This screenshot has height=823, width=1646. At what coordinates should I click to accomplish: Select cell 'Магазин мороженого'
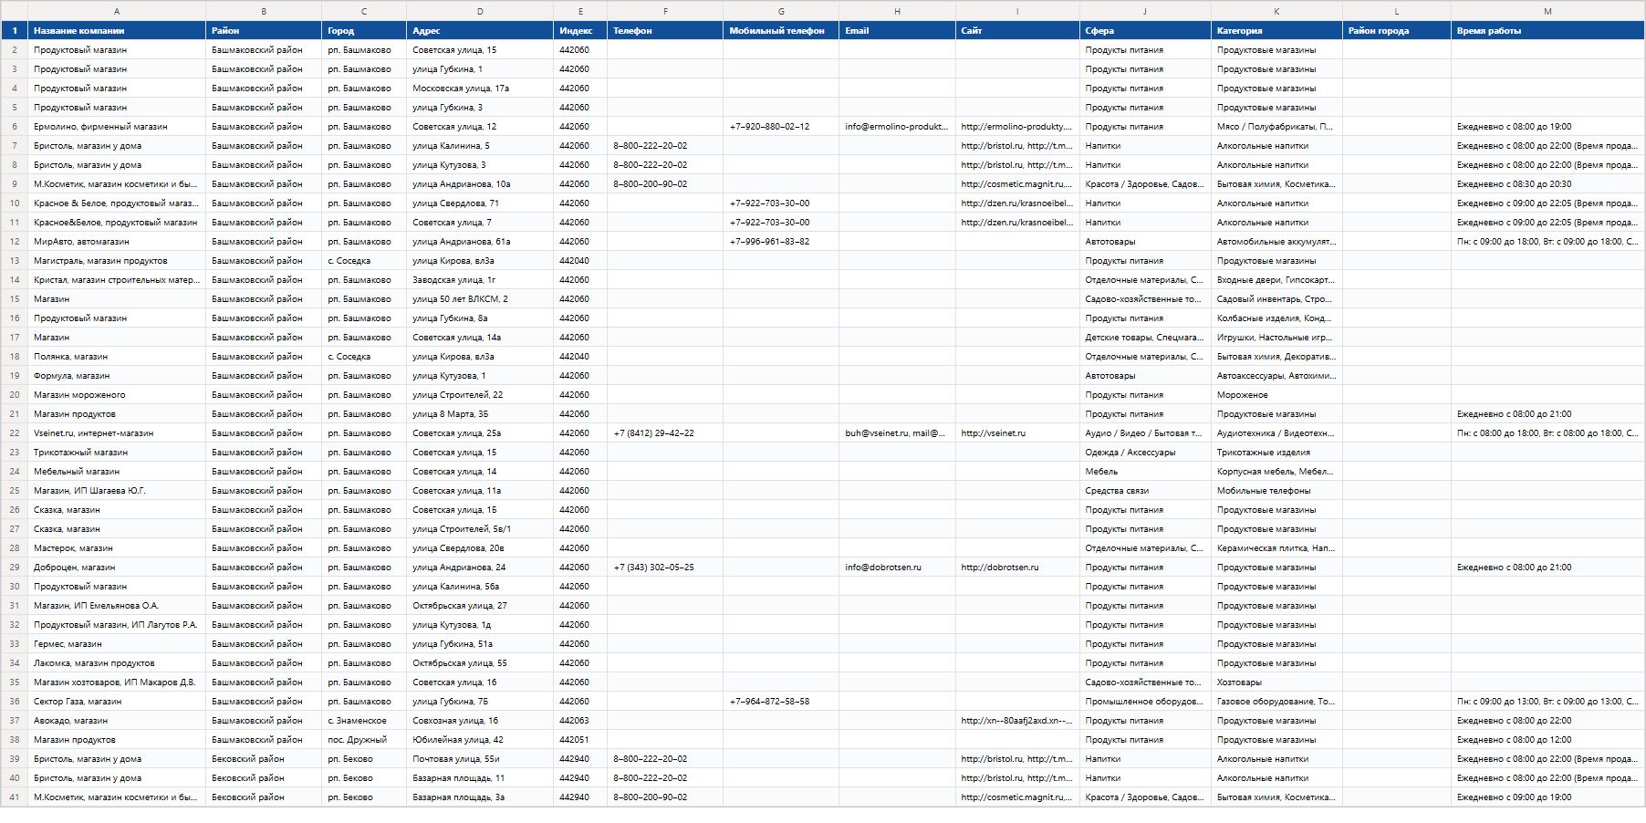[117, 395]
